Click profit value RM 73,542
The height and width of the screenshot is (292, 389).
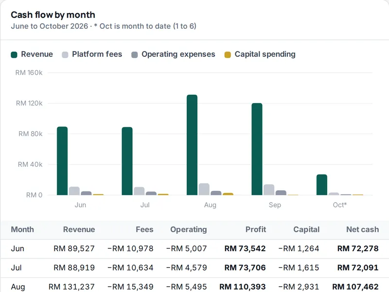pos(245,249)
